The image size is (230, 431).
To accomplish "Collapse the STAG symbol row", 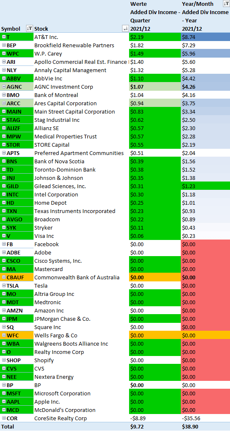I will coord(4,120).
